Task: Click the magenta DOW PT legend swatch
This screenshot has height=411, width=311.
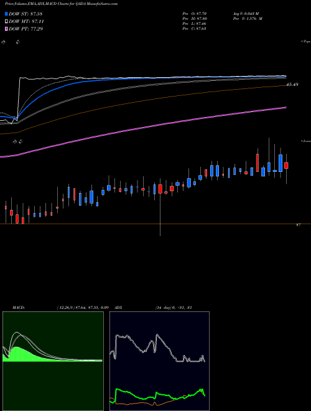Action: (7, 29)
